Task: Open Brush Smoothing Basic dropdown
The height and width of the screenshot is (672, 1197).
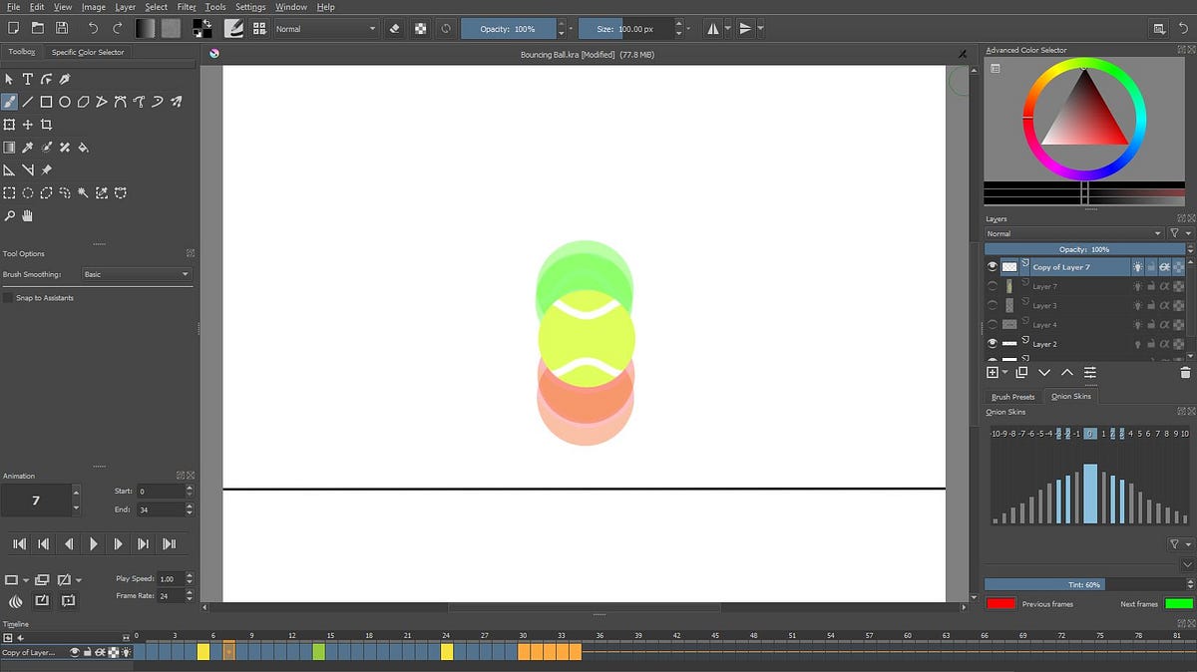Action: pyautogui.click(x=137, y=274)
